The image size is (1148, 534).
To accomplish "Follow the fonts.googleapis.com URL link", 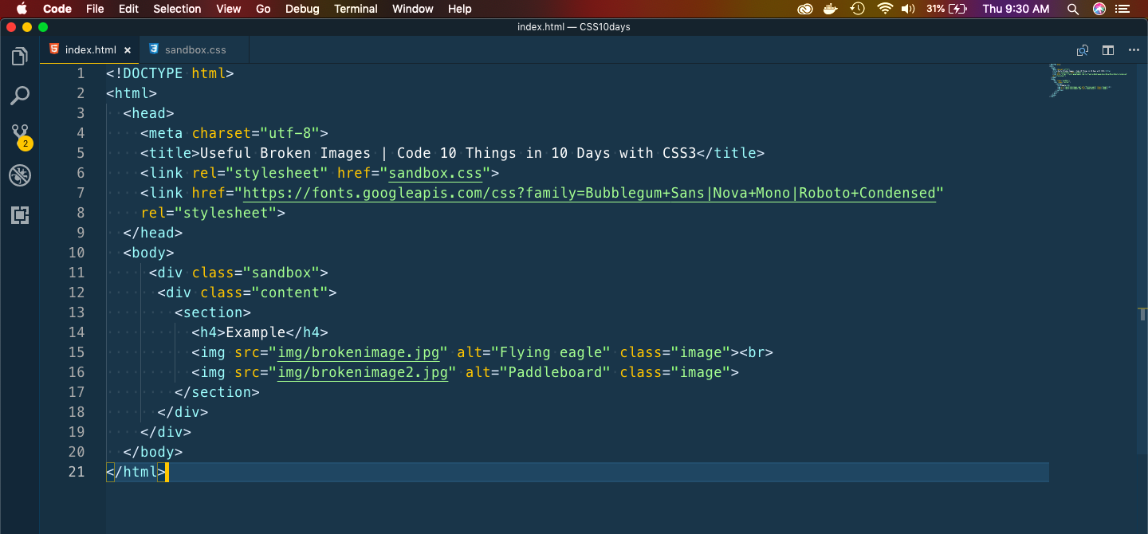I will (589, 193).
